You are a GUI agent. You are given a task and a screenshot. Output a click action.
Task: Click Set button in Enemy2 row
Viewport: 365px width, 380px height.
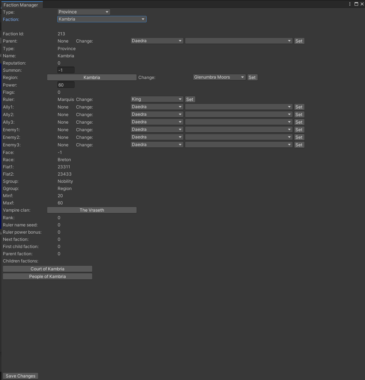pos(299,137)
